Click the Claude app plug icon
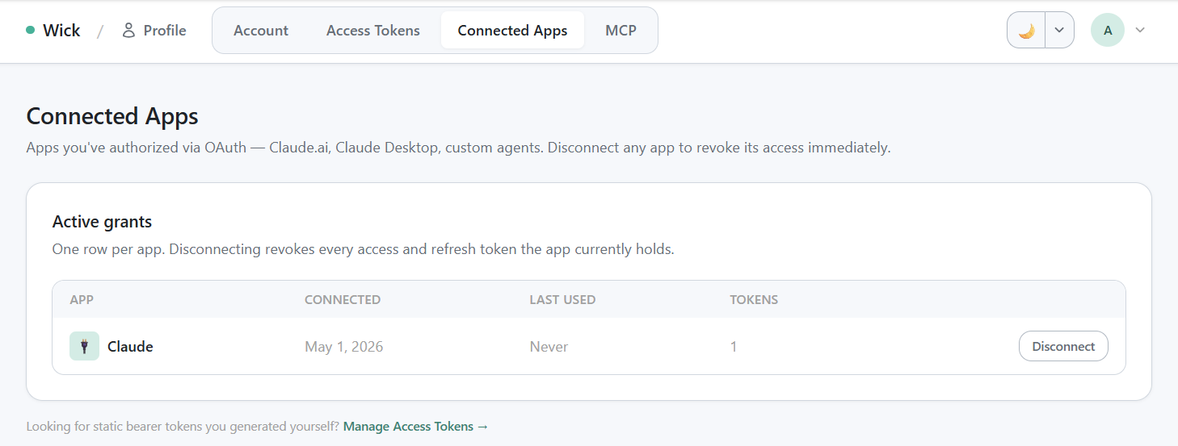The height and width of the screenshot is (446, 1178). (x=84, y=346)
